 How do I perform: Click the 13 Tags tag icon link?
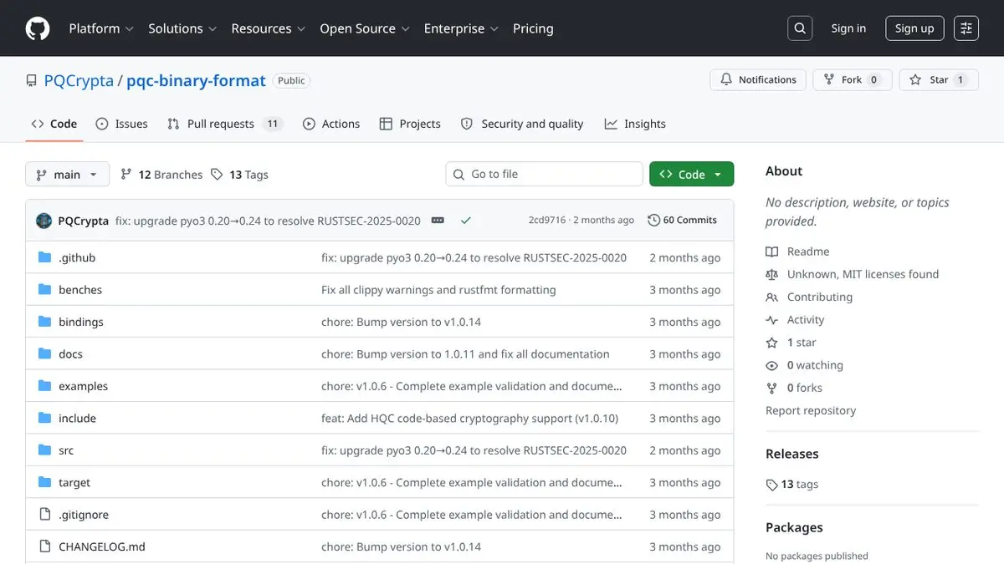239,175
